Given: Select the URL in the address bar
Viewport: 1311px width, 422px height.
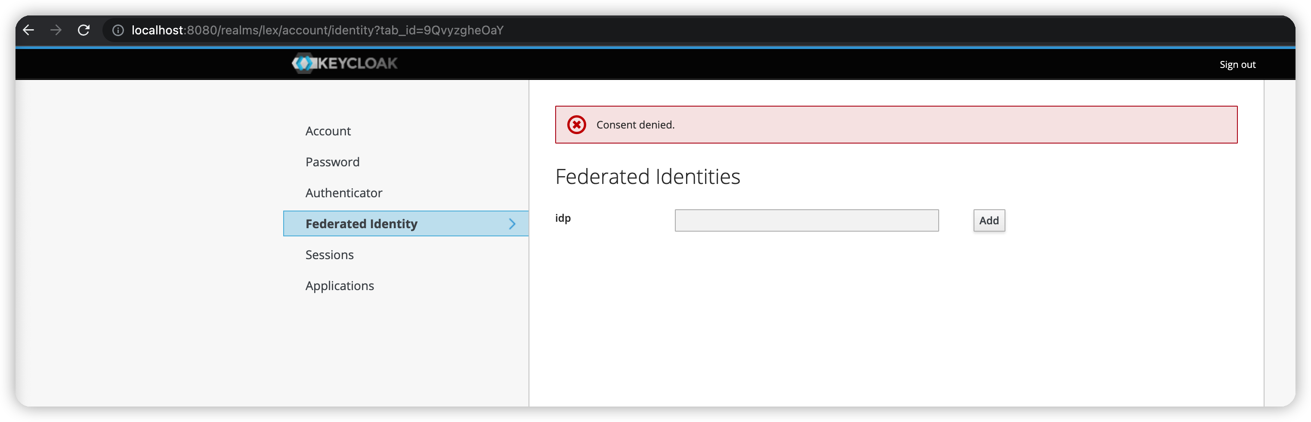Looking at the screenshot, I should [316, 31].
